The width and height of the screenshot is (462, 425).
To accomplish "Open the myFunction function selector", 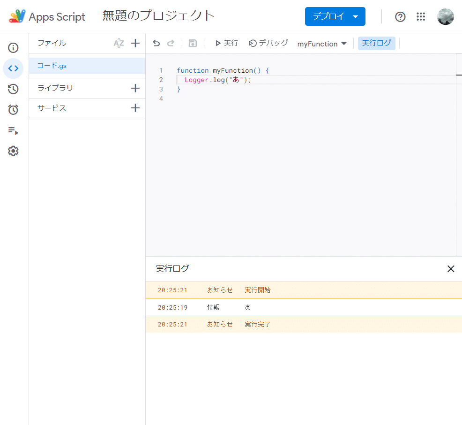I will (322, 44).
